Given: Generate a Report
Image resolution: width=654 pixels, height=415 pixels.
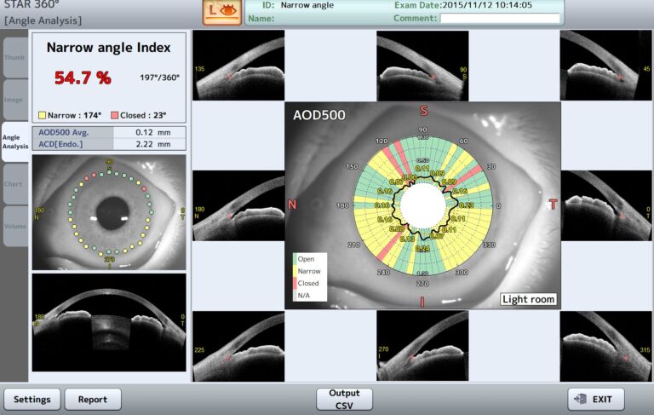Looking at the screenshot, I should click(x=93, y=399).
